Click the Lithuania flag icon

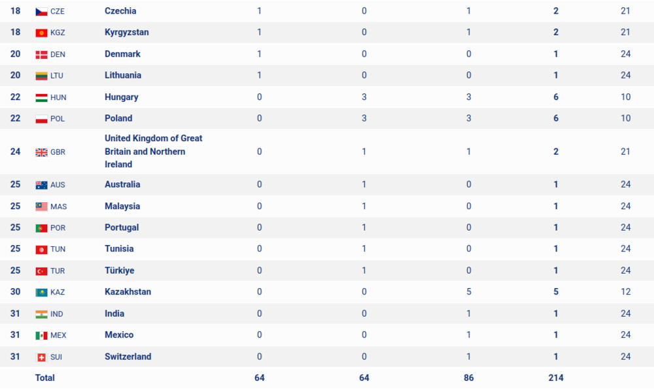pos(41,76)
